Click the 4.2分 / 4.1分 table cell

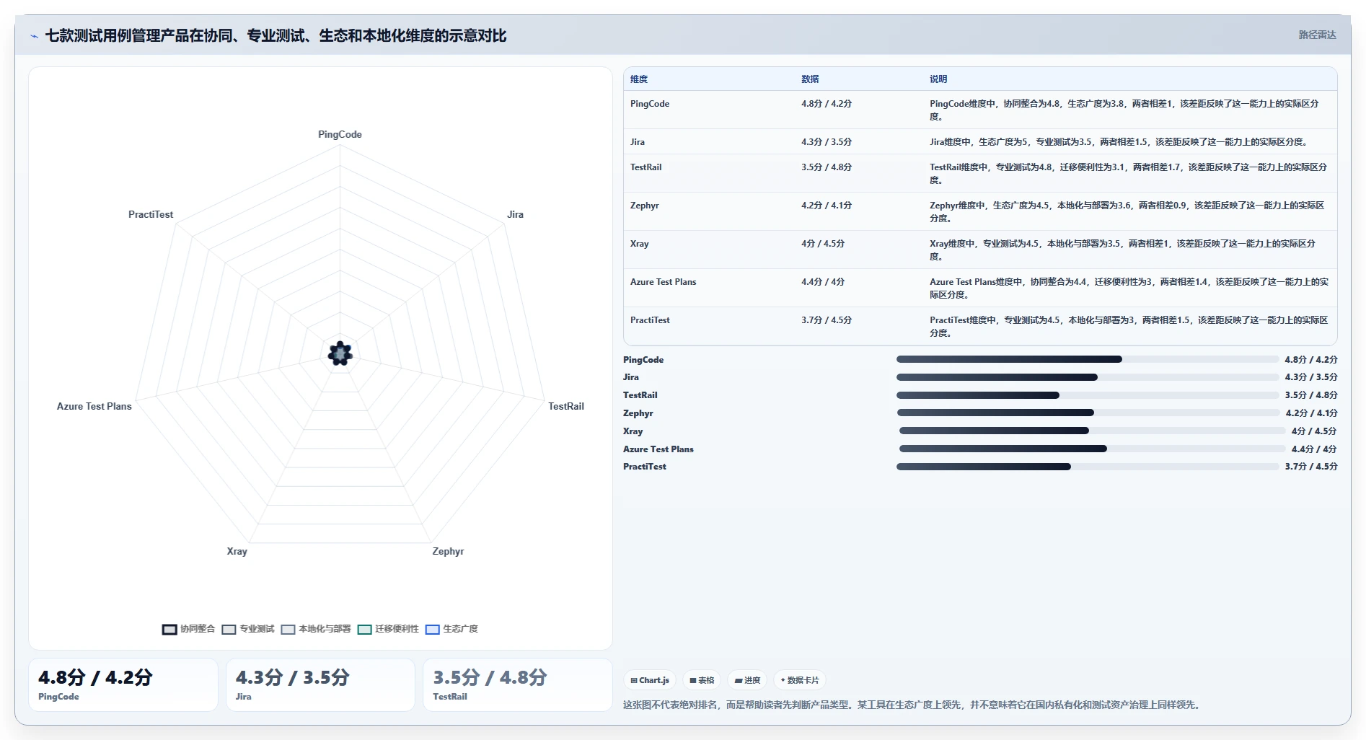coord(827,206)
